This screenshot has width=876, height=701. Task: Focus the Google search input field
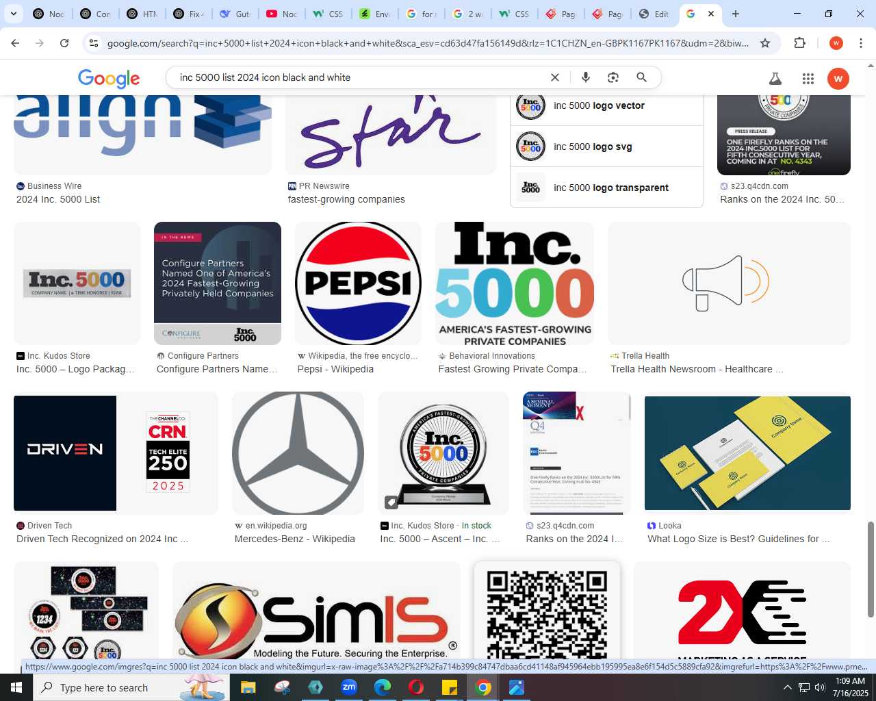pyautogui.click(x=359, y=77)
